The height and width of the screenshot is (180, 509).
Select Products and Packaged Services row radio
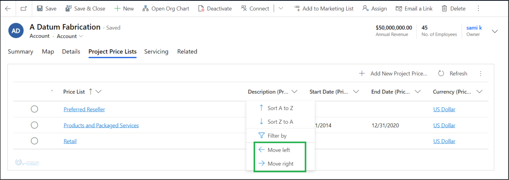coord(34,125)
